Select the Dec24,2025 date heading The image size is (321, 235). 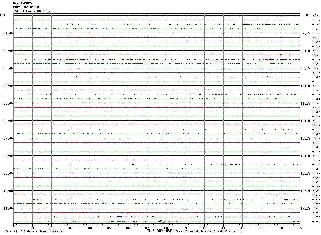(x=22, y=3)
